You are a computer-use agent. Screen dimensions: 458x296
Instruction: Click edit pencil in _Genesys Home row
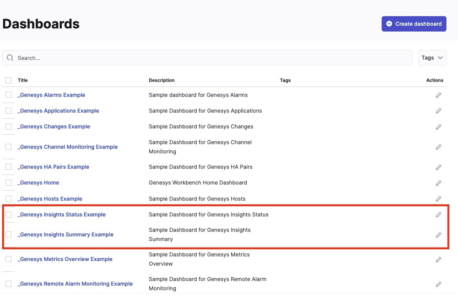438,183
